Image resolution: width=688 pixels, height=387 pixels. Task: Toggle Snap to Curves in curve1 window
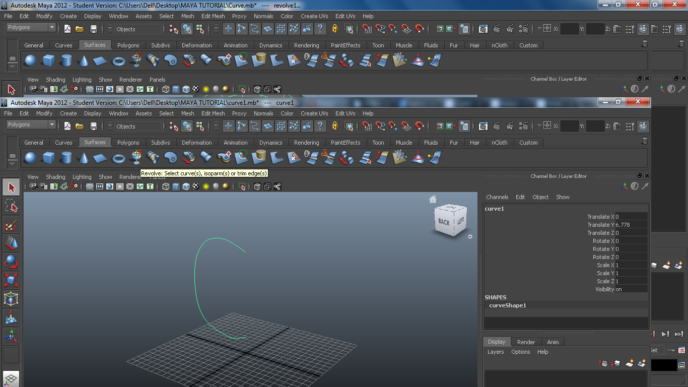(x=380, y=126)
